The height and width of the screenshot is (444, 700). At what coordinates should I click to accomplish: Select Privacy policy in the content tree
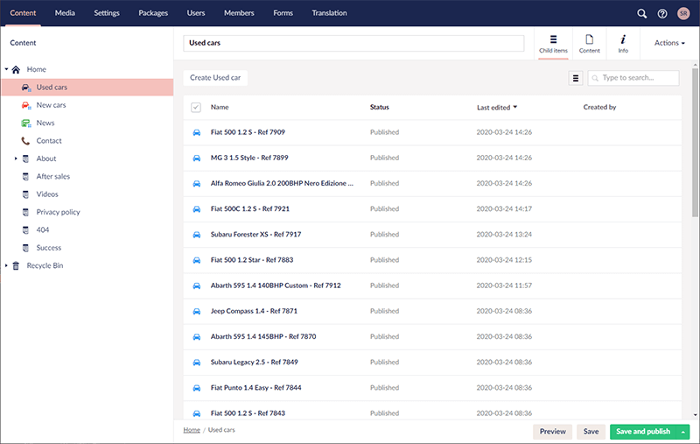[x=58, y=212]
